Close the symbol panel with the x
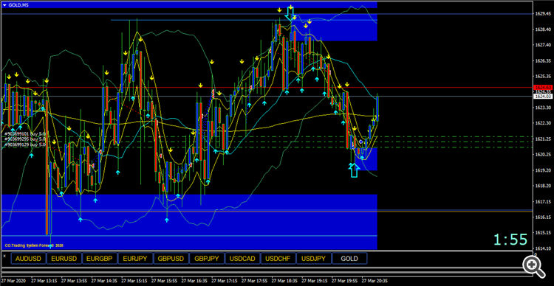Image resolution: width=554 pixels, height=286 pixels. click(x=4, y=256)
